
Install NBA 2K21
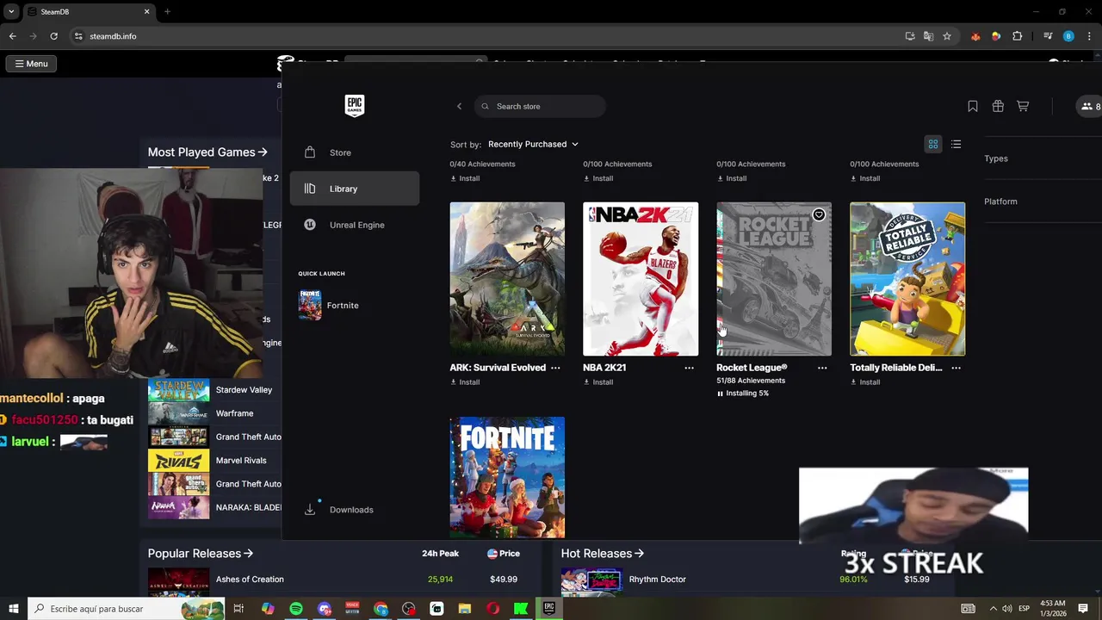598,382
